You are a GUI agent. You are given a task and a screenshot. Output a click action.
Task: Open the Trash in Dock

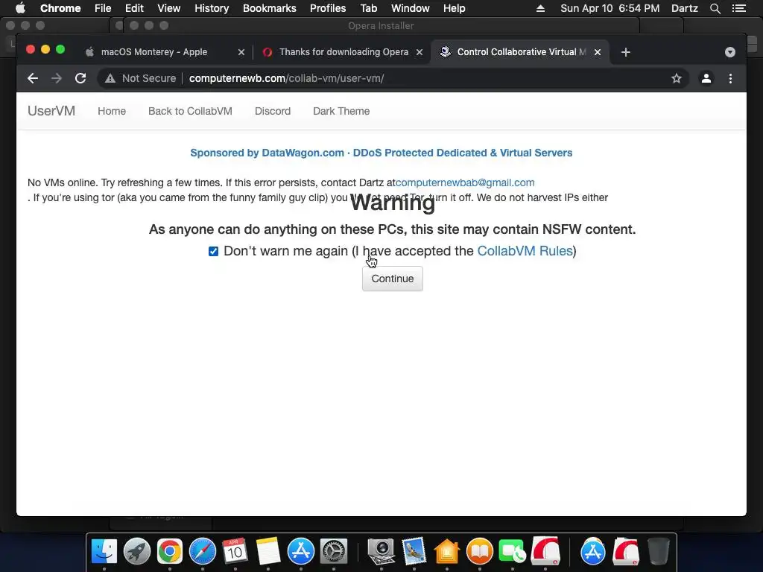659,552
